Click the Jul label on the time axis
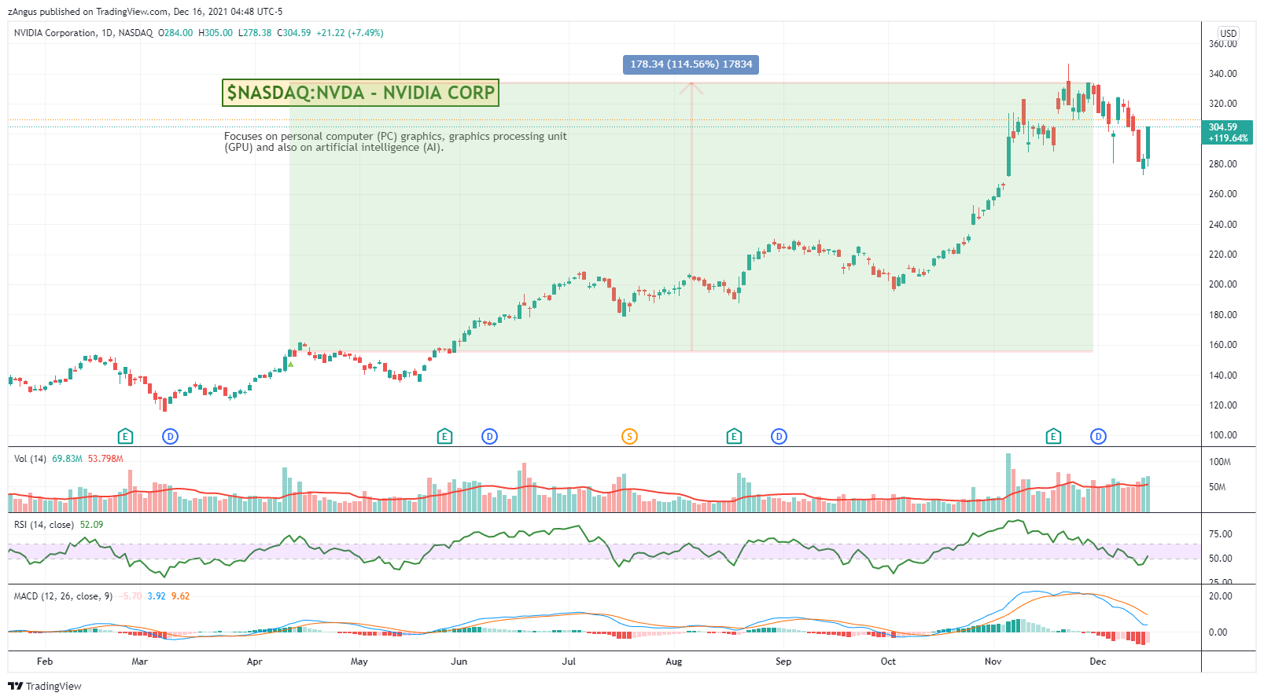This screenshot has height=700, width=1264. [569, 662]
